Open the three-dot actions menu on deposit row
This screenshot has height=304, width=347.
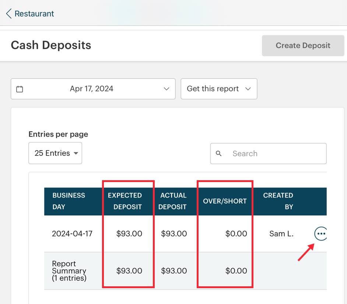click(321, 233)
